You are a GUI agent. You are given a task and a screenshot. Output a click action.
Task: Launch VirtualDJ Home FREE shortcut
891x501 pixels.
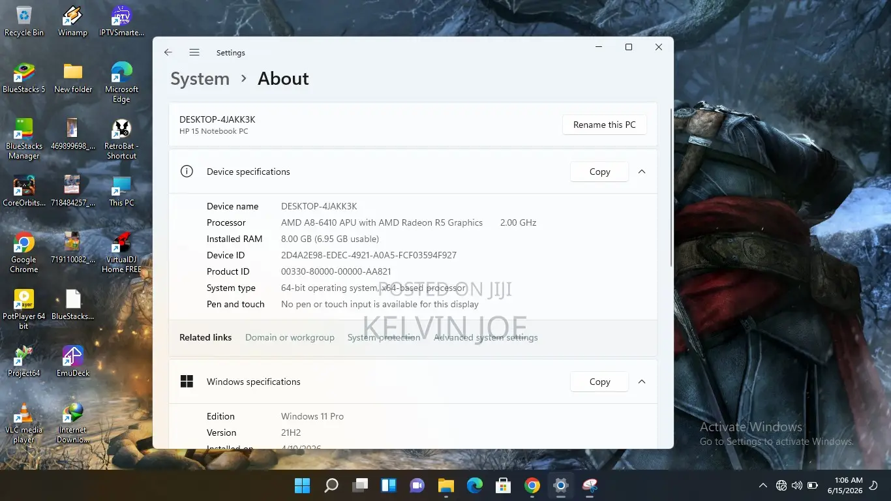pyautogui.click(x=121, y=253)
